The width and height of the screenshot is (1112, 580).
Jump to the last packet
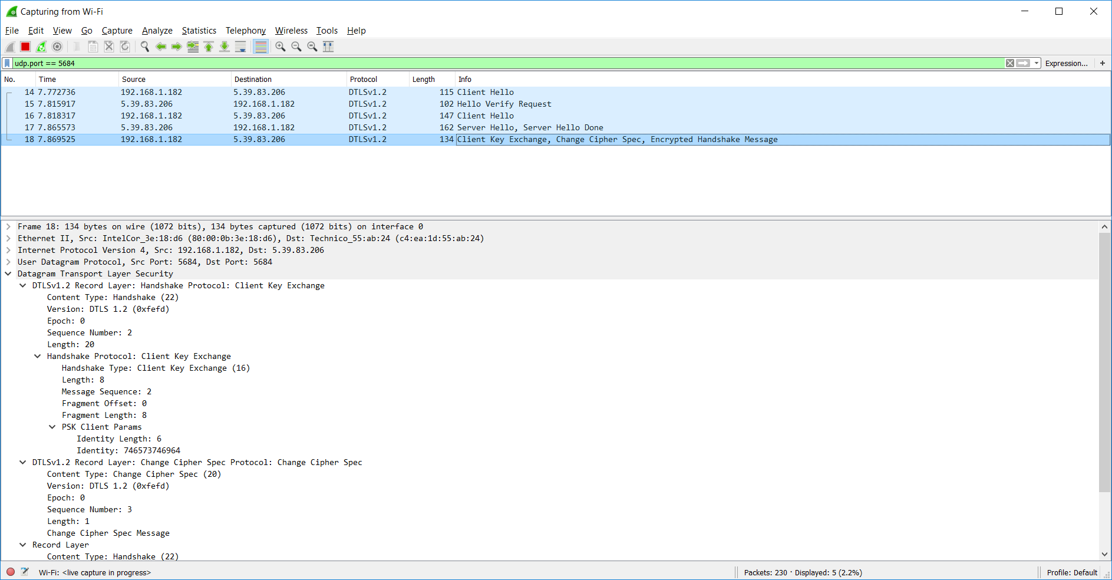225,47
